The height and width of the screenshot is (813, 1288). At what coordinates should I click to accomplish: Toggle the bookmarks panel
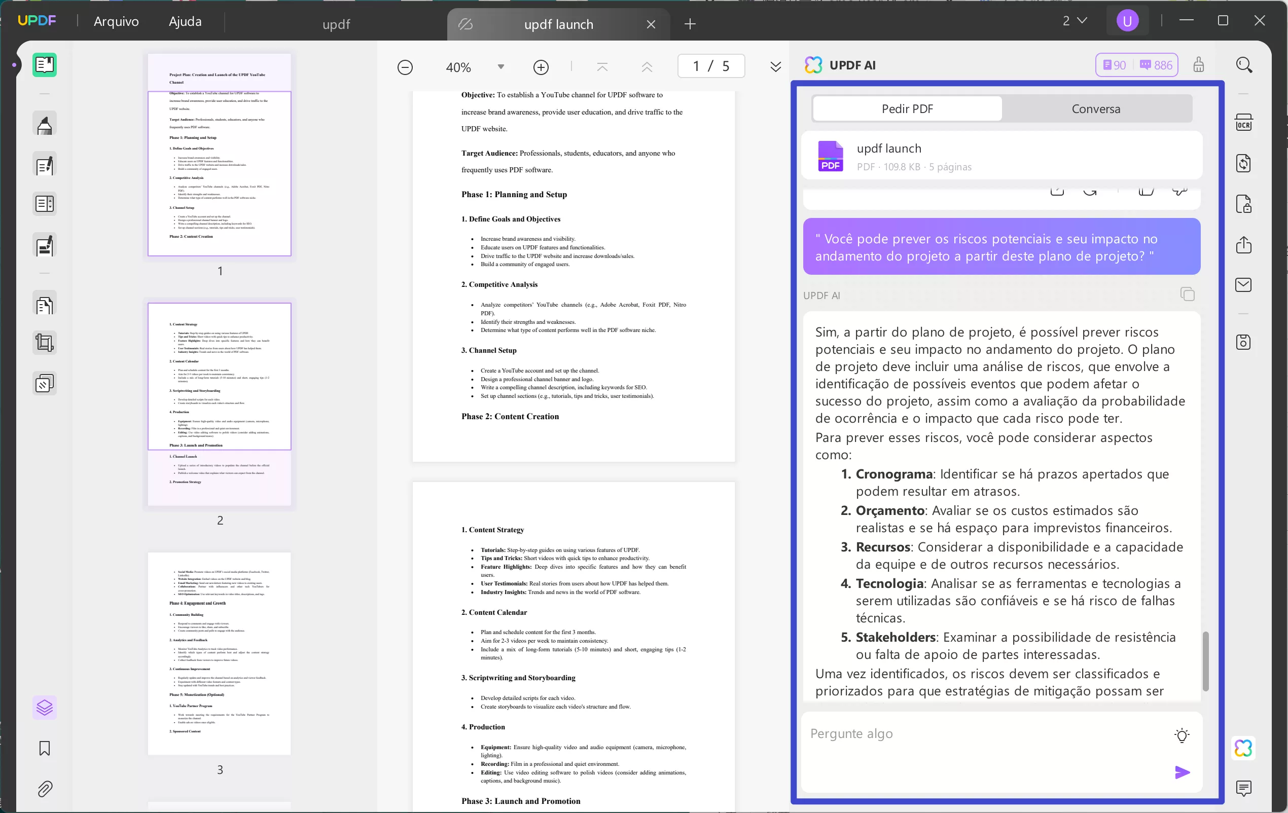click(x=45, y=748)
